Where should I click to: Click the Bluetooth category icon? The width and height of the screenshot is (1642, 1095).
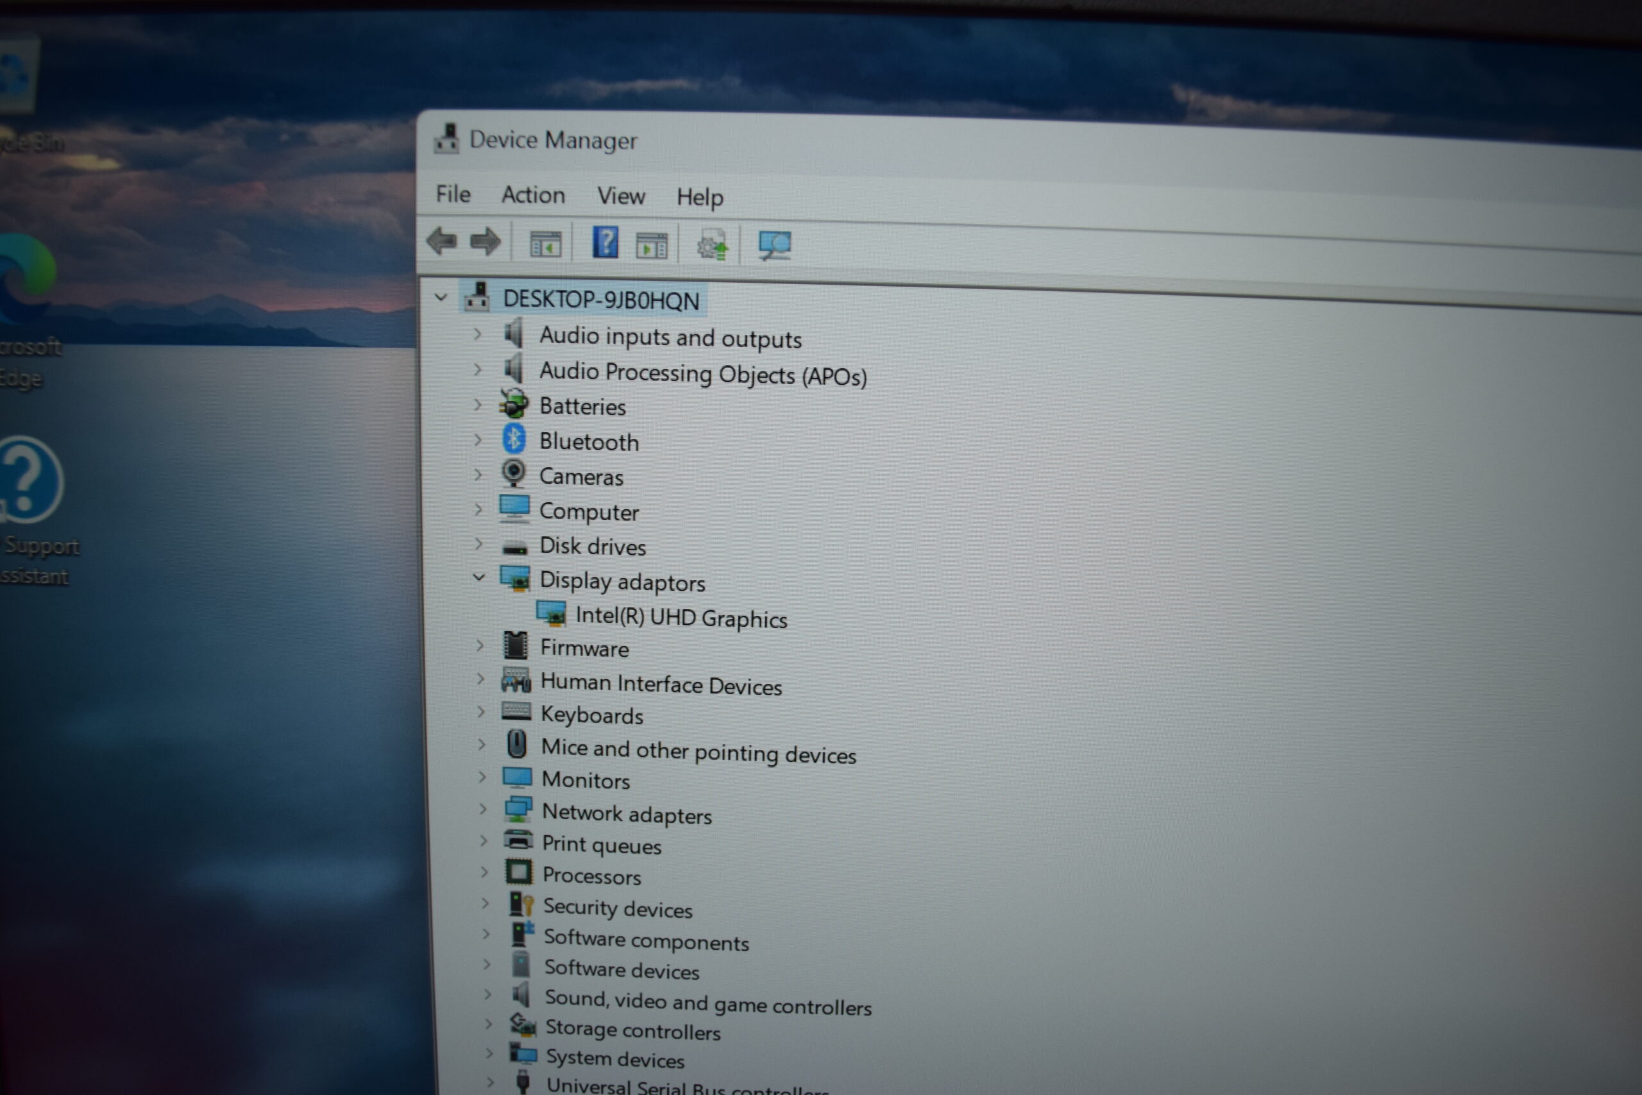pos(514,439)
